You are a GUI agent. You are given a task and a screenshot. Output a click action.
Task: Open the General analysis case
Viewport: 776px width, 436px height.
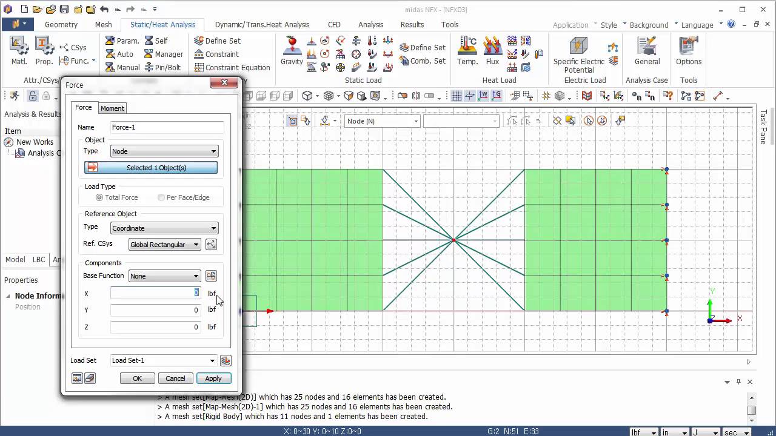pos(647,51)
